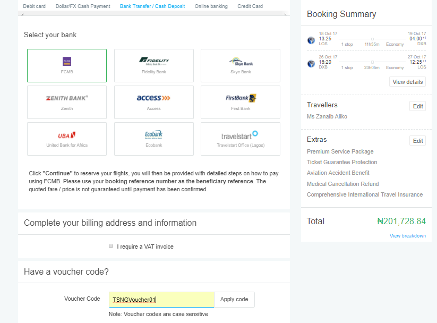Choose Travelstart Office (Lagos) option
This screenshot has width=437, height=323.
pyautogui.click(x=241, y=139)
